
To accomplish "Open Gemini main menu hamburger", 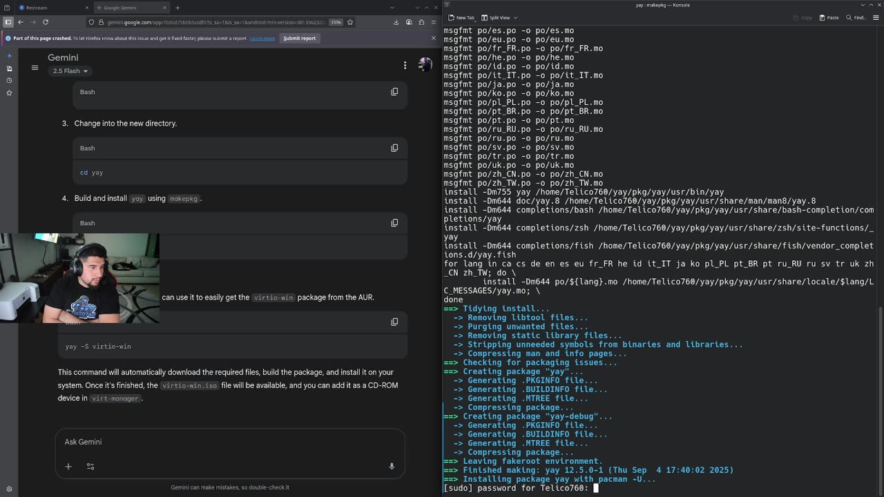I will coord(35,68).
